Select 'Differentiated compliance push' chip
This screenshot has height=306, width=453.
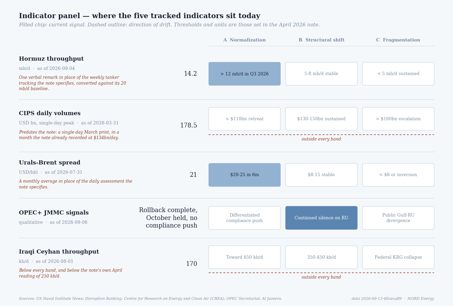[244, 218]
